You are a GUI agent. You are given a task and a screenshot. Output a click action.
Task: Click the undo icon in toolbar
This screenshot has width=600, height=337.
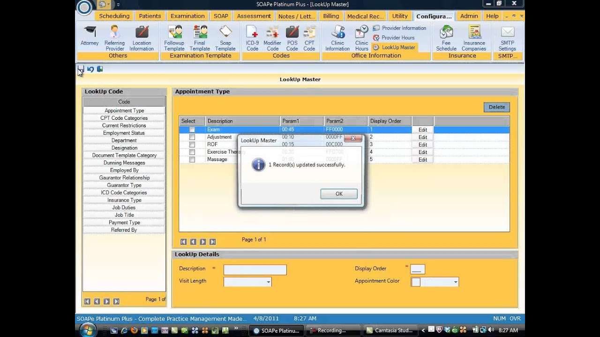[x=90, y=69]
